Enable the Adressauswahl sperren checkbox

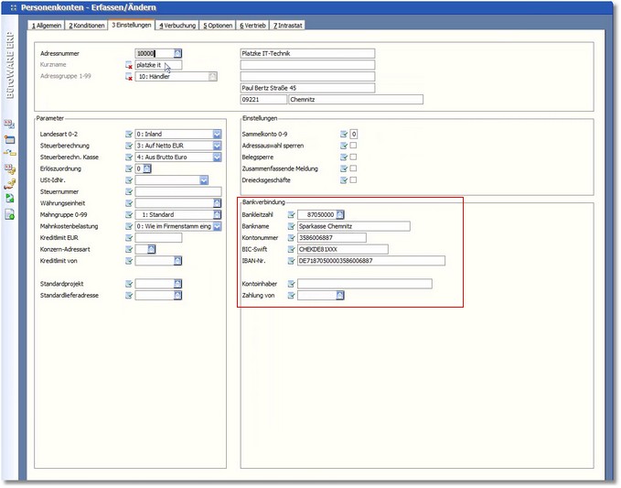(x=353, y=146)
